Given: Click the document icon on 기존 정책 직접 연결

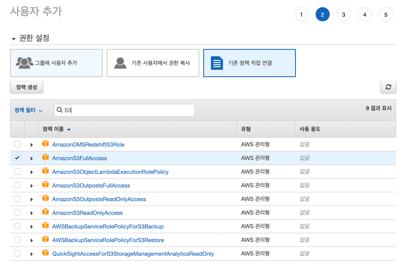Looking at the screenshot, I should coord(217,63).
